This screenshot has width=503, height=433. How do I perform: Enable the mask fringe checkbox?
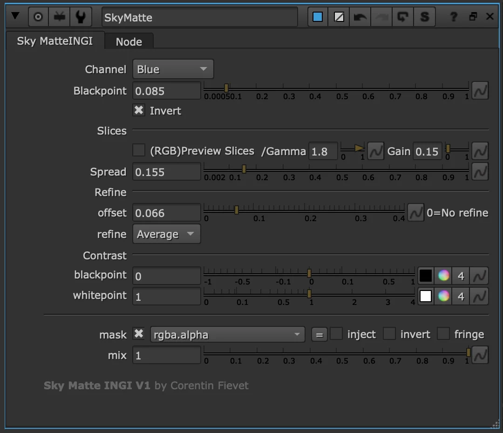443,334
